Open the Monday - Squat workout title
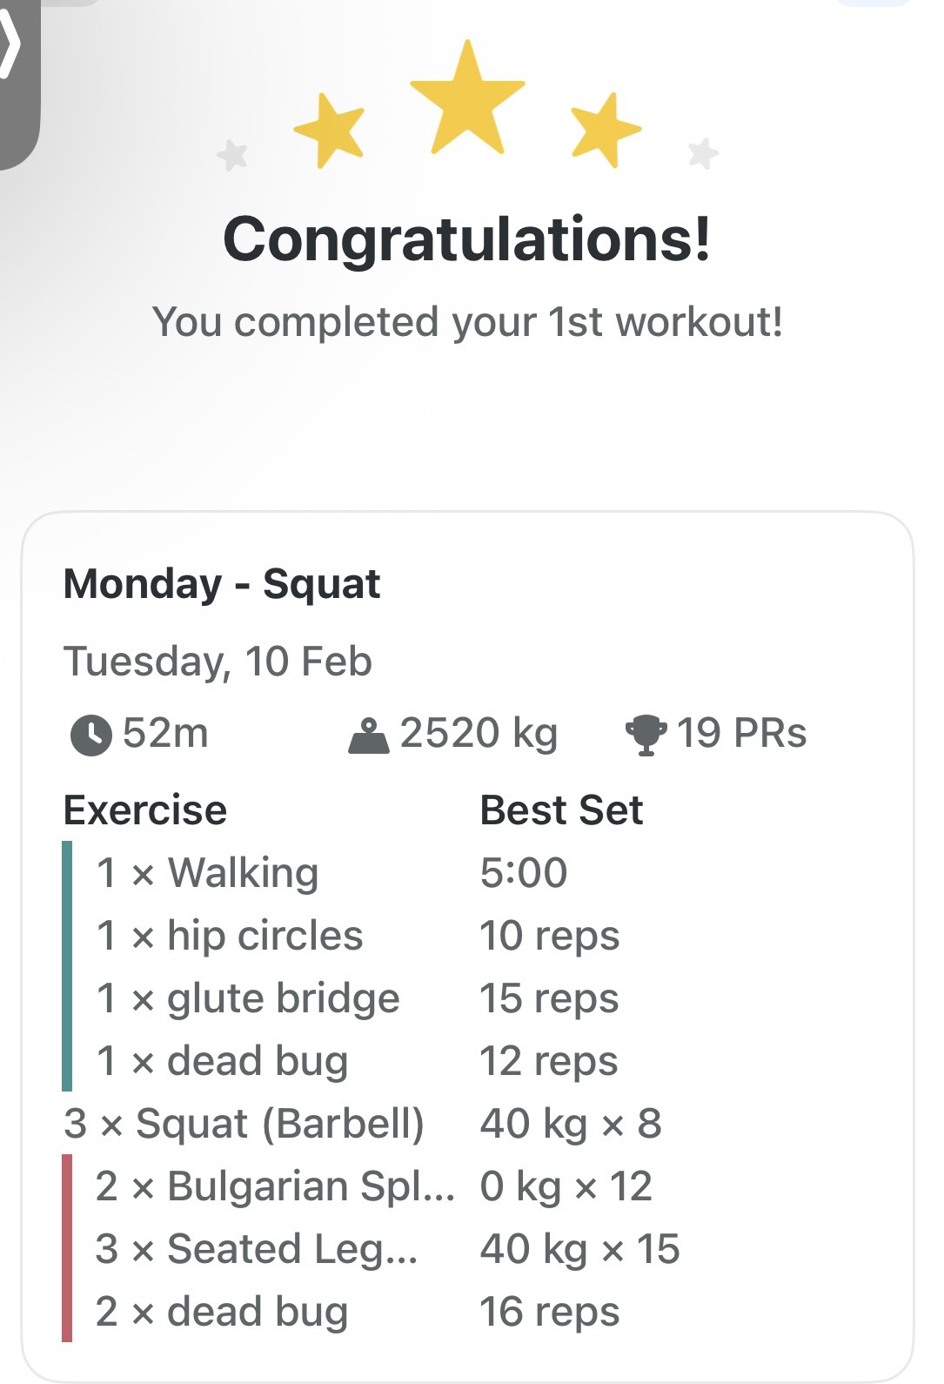 click(x=222, y=584)
